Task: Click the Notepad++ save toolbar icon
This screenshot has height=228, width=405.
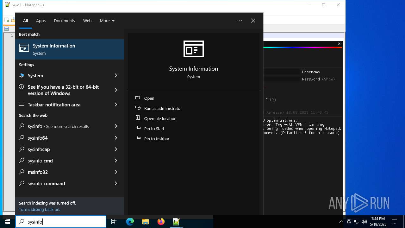Action: click(6, 28)
